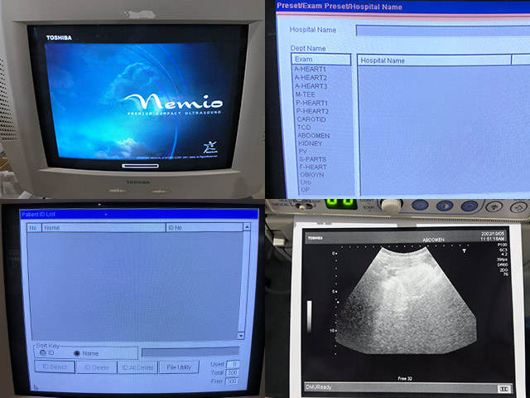Click the green digital display on control panel

tap(340, 204)
